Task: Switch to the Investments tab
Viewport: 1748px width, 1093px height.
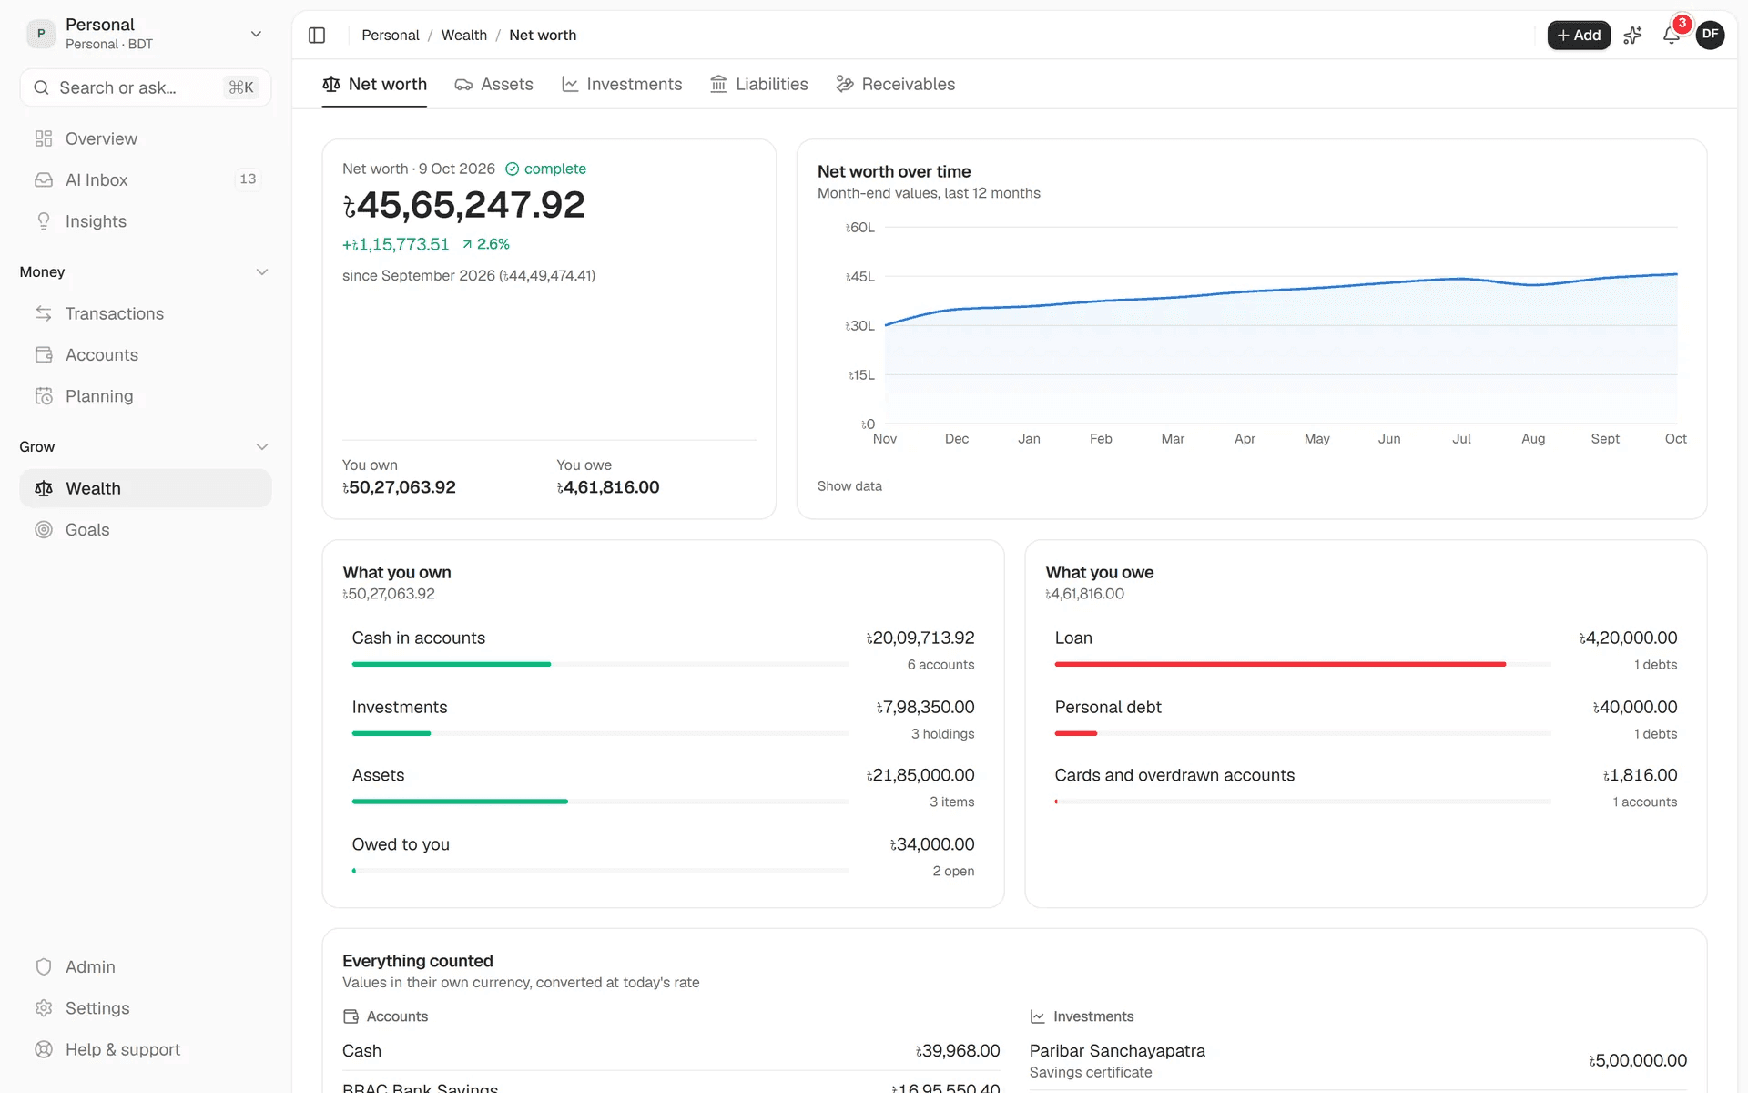Action: tap(622, 85)
